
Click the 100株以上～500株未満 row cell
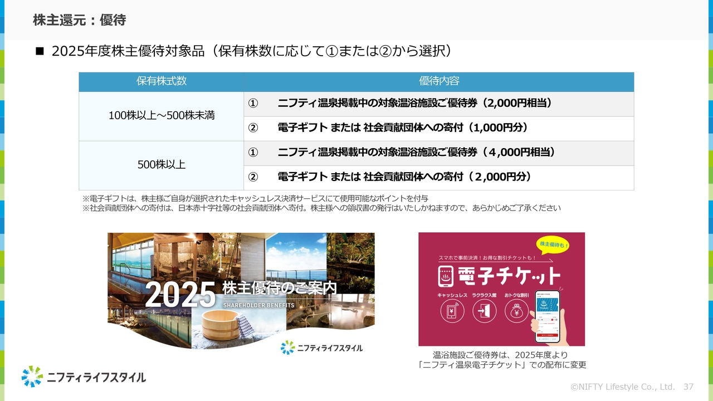161,116
